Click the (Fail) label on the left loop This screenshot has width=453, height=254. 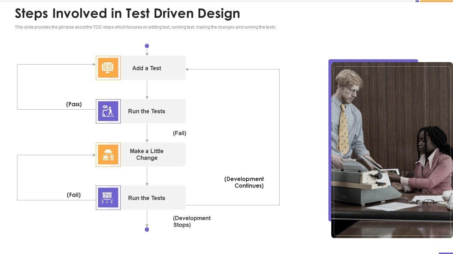tap(74, 195)
